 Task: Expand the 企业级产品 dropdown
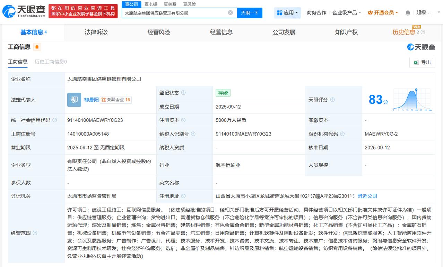[347, 13]
